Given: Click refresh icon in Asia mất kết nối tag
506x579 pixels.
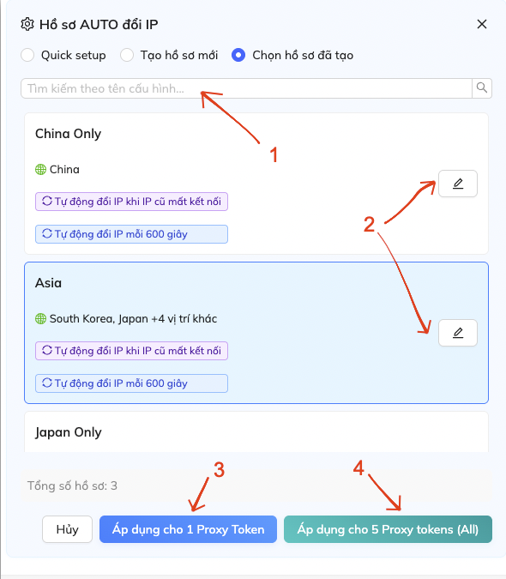Looking at the screenshot, I should pyautogui.click(x=47, y=350).
